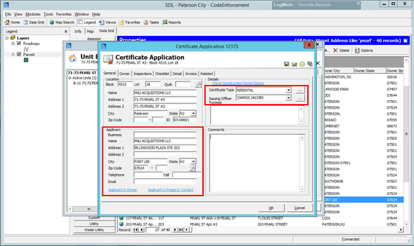
Task: Click the ellipsis button beside Certificate Type
Action: 300,91
